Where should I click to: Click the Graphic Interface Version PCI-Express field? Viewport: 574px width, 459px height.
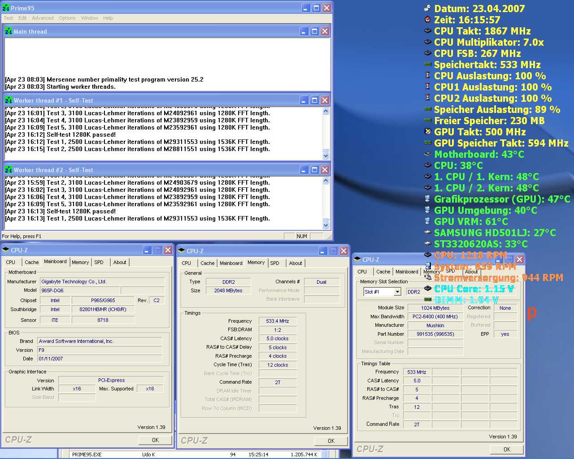pos(111,380)
